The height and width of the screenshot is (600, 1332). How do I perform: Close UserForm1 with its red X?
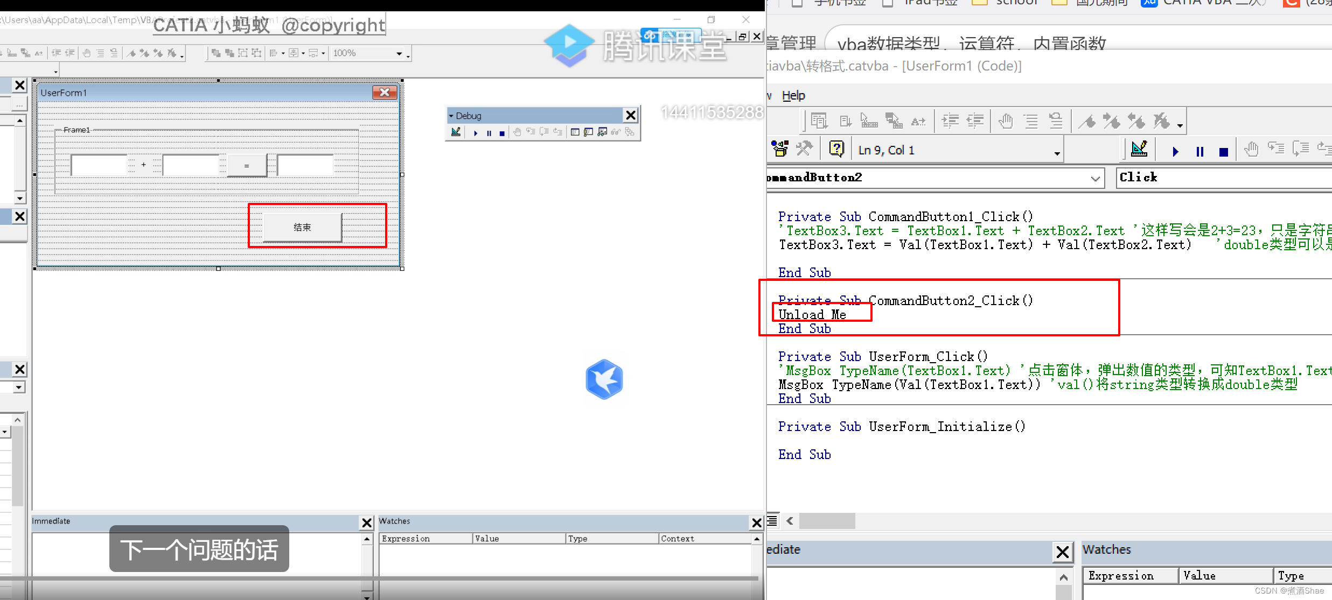tap(385, 93)
